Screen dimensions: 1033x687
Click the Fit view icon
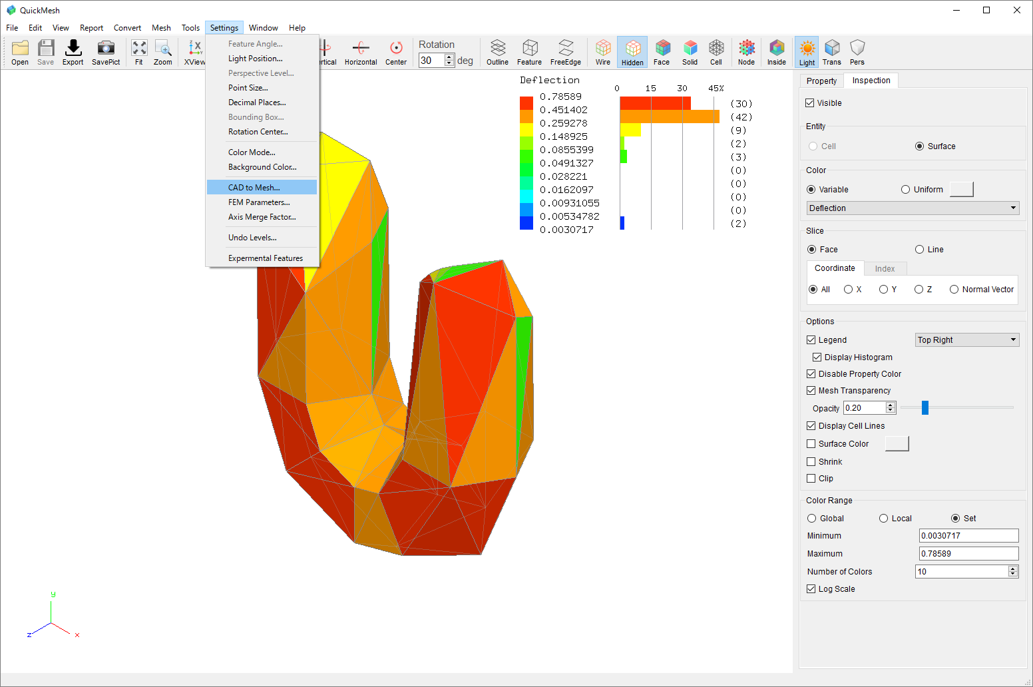[x=139, y=52]
